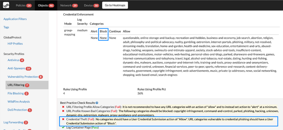The height and width of the screenshot is (130, 283).
Task: Open the Device tab
Action: pyautogui.click(x=92, y=5)
